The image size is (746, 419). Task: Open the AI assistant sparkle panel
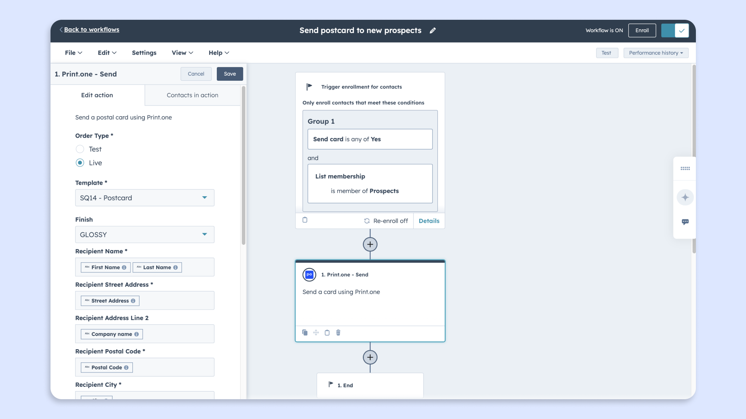685,197
